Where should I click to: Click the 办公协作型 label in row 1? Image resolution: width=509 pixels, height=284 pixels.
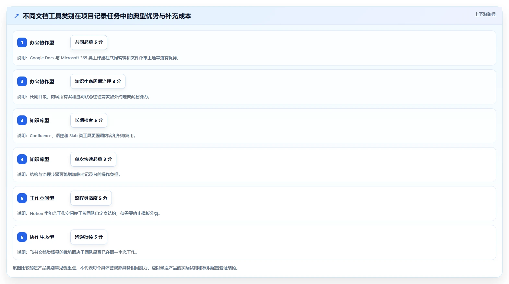tap(42, 42)
